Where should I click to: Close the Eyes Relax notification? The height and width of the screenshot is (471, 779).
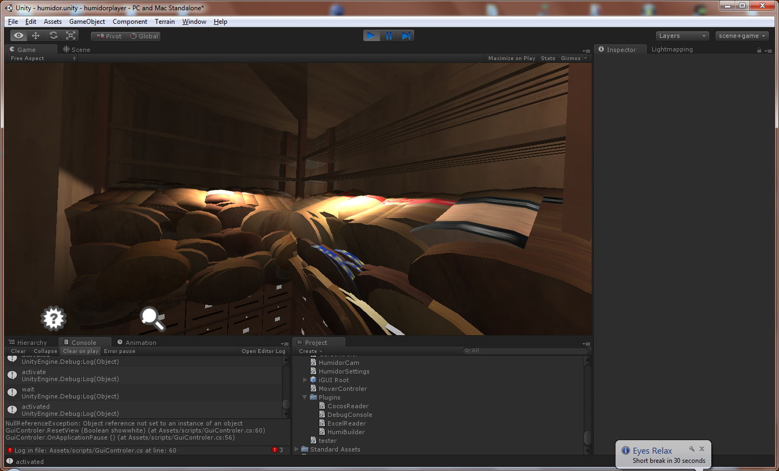702,449
